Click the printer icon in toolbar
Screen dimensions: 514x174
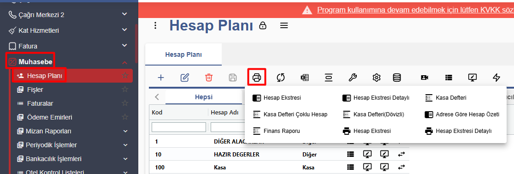coord(257,78)
